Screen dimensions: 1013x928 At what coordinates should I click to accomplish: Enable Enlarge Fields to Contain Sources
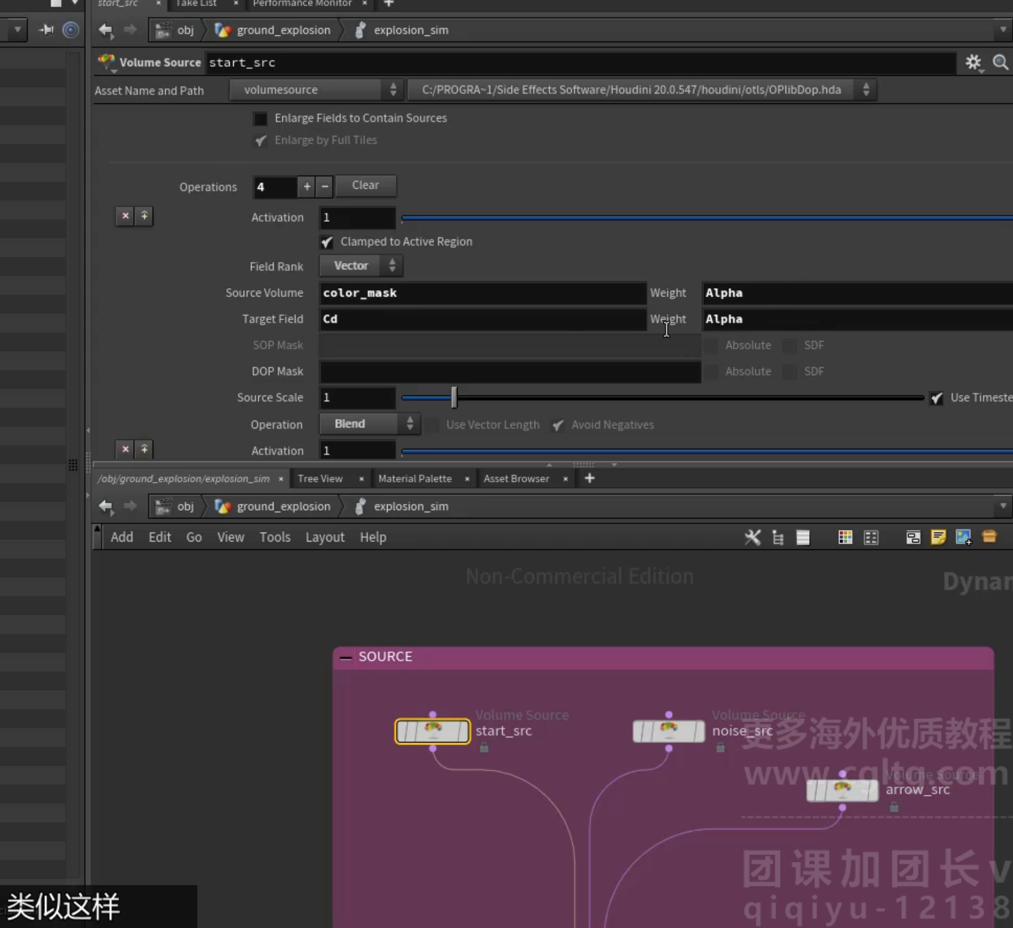pos(260,118)
